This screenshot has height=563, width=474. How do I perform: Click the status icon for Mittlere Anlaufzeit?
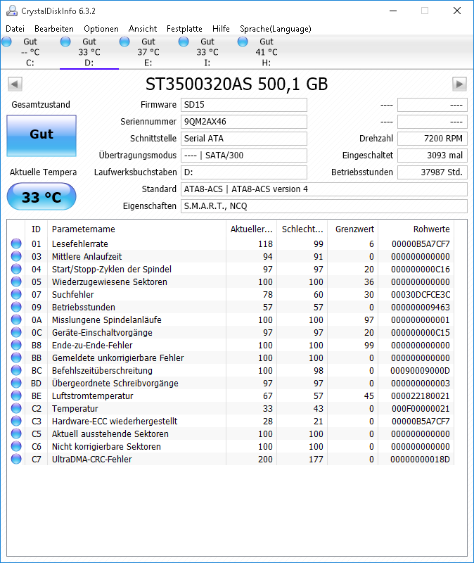(16, 256)
